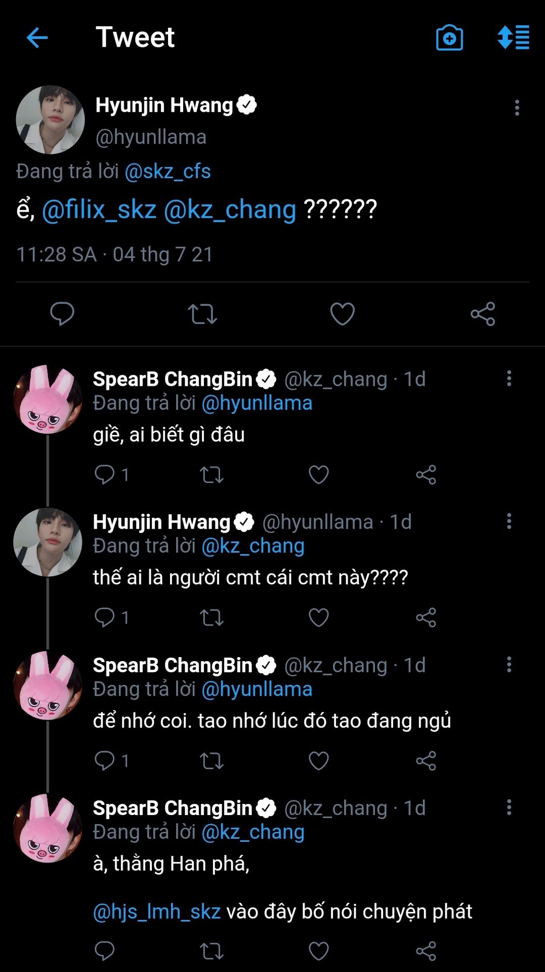Open overflow menu on "giề, ai biết" reply
Screen dimensions: 545x972
coord(509,379)
